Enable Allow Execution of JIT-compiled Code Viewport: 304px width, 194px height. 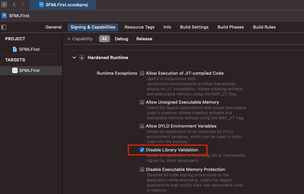[142, 73]
